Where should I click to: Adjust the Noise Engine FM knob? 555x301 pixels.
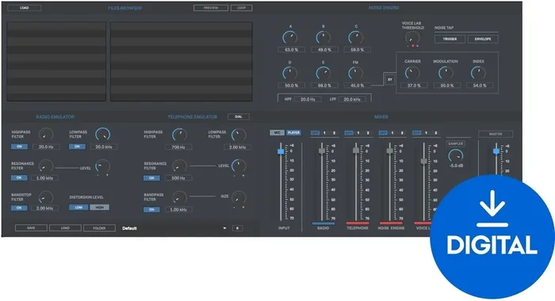click(355, 73)
